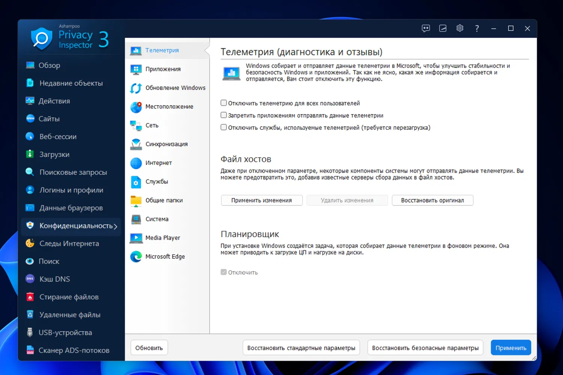Expand Конфиденциальность chevron arrow
This screenshot has height=375, width=563.
(x=116, y=226)
